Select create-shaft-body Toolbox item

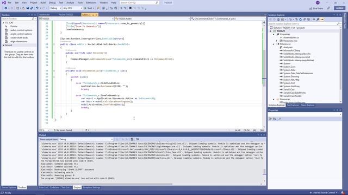click(x=19, y=38)
